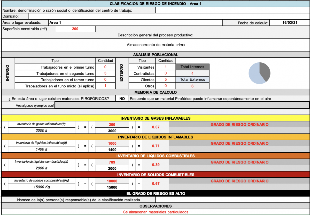The height and width of the screenshot is (215, 310).
Task: Select the 'Total Internos' header cell
Action: tap(192, 67)
